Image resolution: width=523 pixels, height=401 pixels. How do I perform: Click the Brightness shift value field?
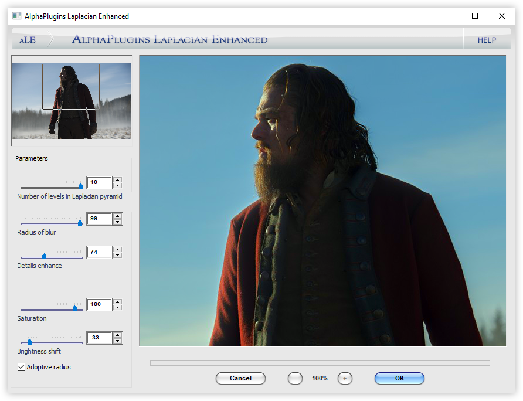tap(99, 338)
